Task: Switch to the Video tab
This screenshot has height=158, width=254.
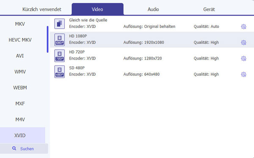Action: 97,9
